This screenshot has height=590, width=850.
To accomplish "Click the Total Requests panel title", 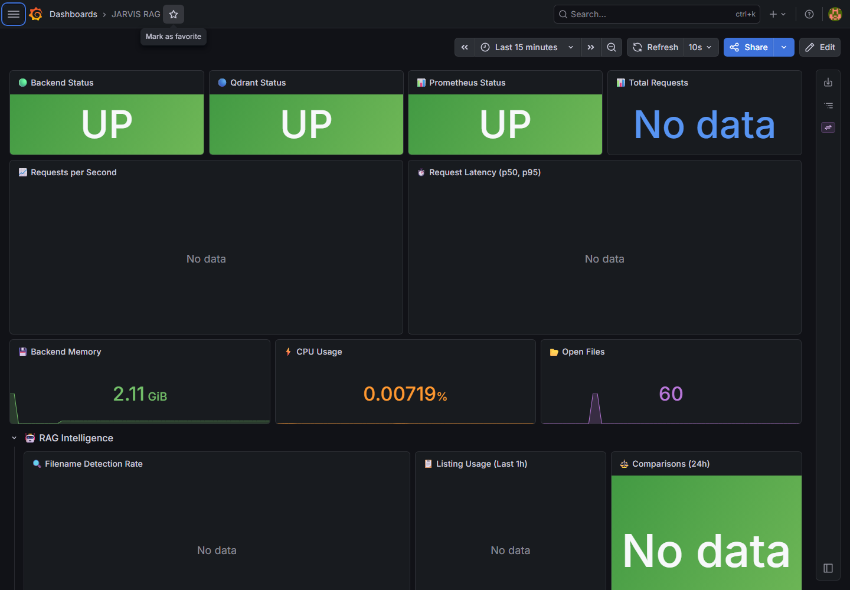I will pos(658,83).
